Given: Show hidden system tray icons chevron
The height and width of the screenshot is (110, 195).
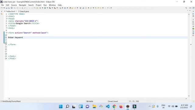Looking at the screenshot, I should pyautogui.click(x=150, y=106).
